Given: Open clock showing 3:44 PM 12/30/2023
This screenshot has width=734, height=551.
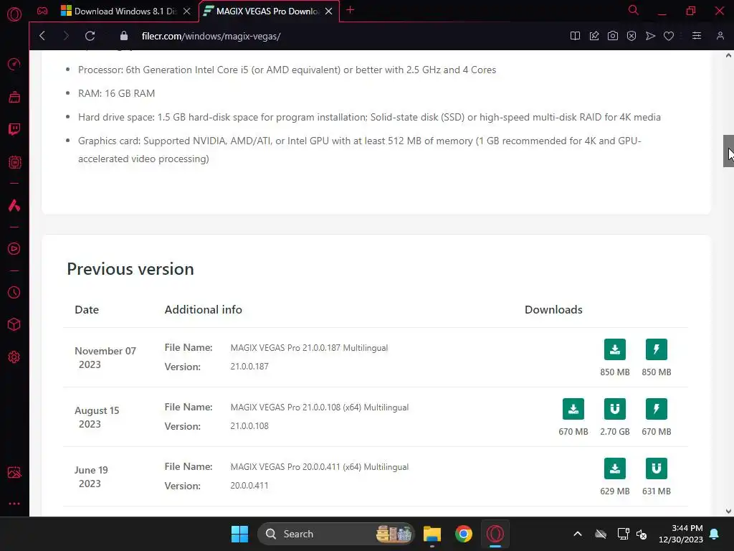Looking at the screenshot, I should click(681, 534).
